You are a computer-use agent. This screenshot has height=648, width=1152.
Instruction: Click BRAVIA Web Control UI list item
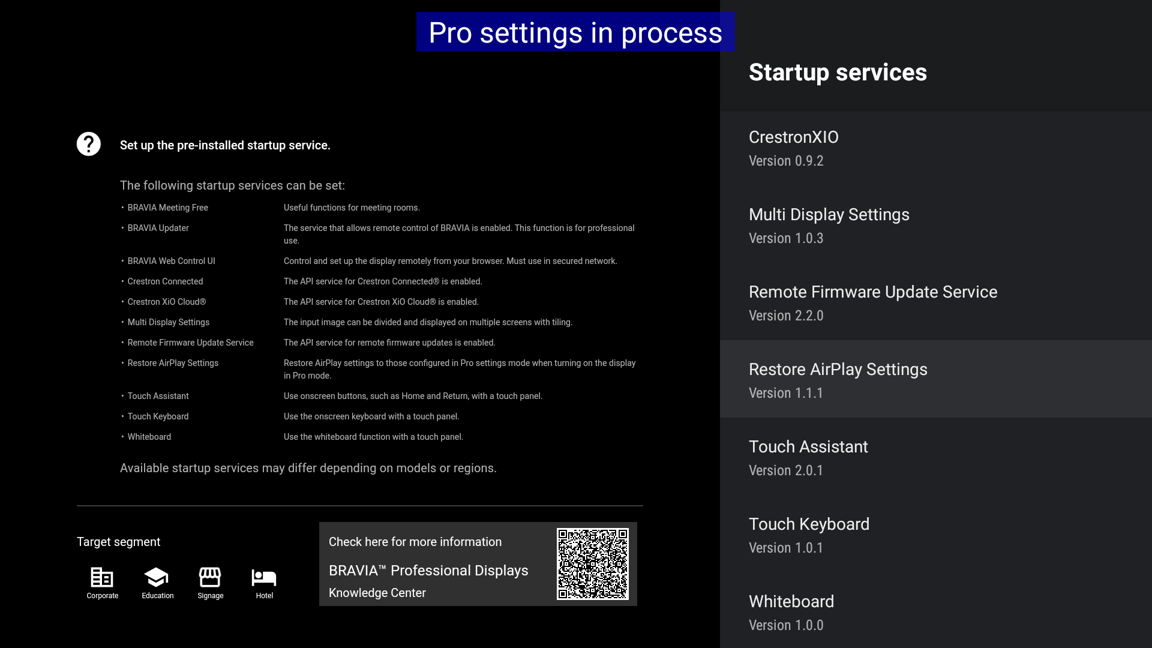coord(171,261)
